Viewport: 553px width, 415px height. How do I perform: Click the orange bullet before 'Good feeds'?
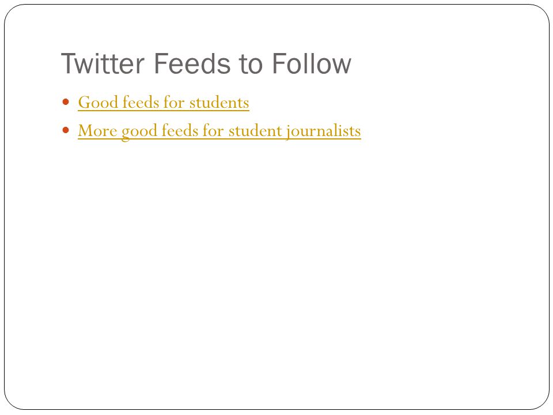tap(66, 103)
